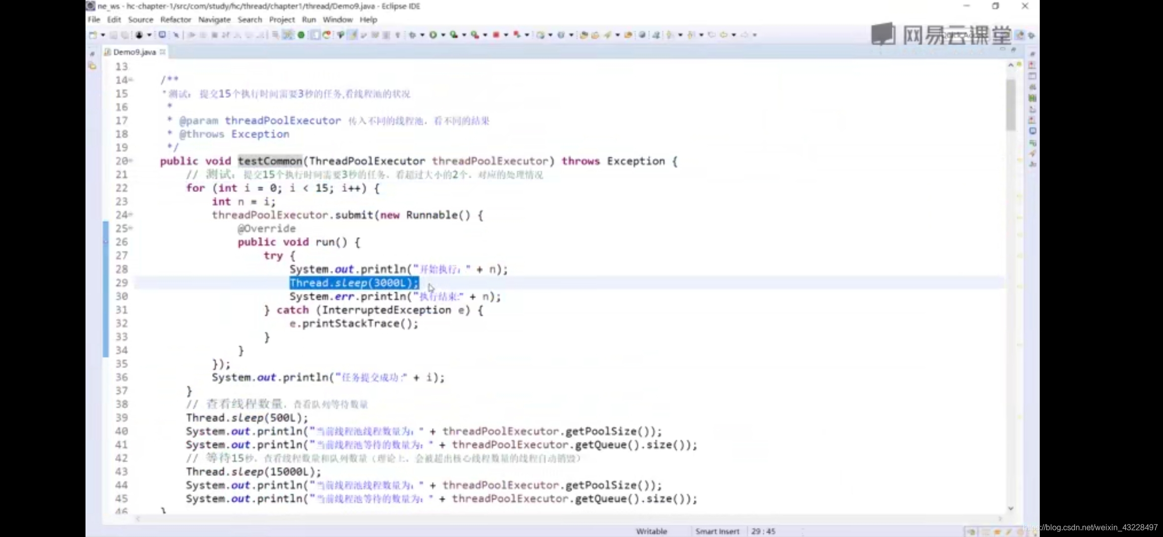Screen dimensions: 1163x537
Task: Expand the Run launch dropdown arrow
Action: click(x=443, y=35)
